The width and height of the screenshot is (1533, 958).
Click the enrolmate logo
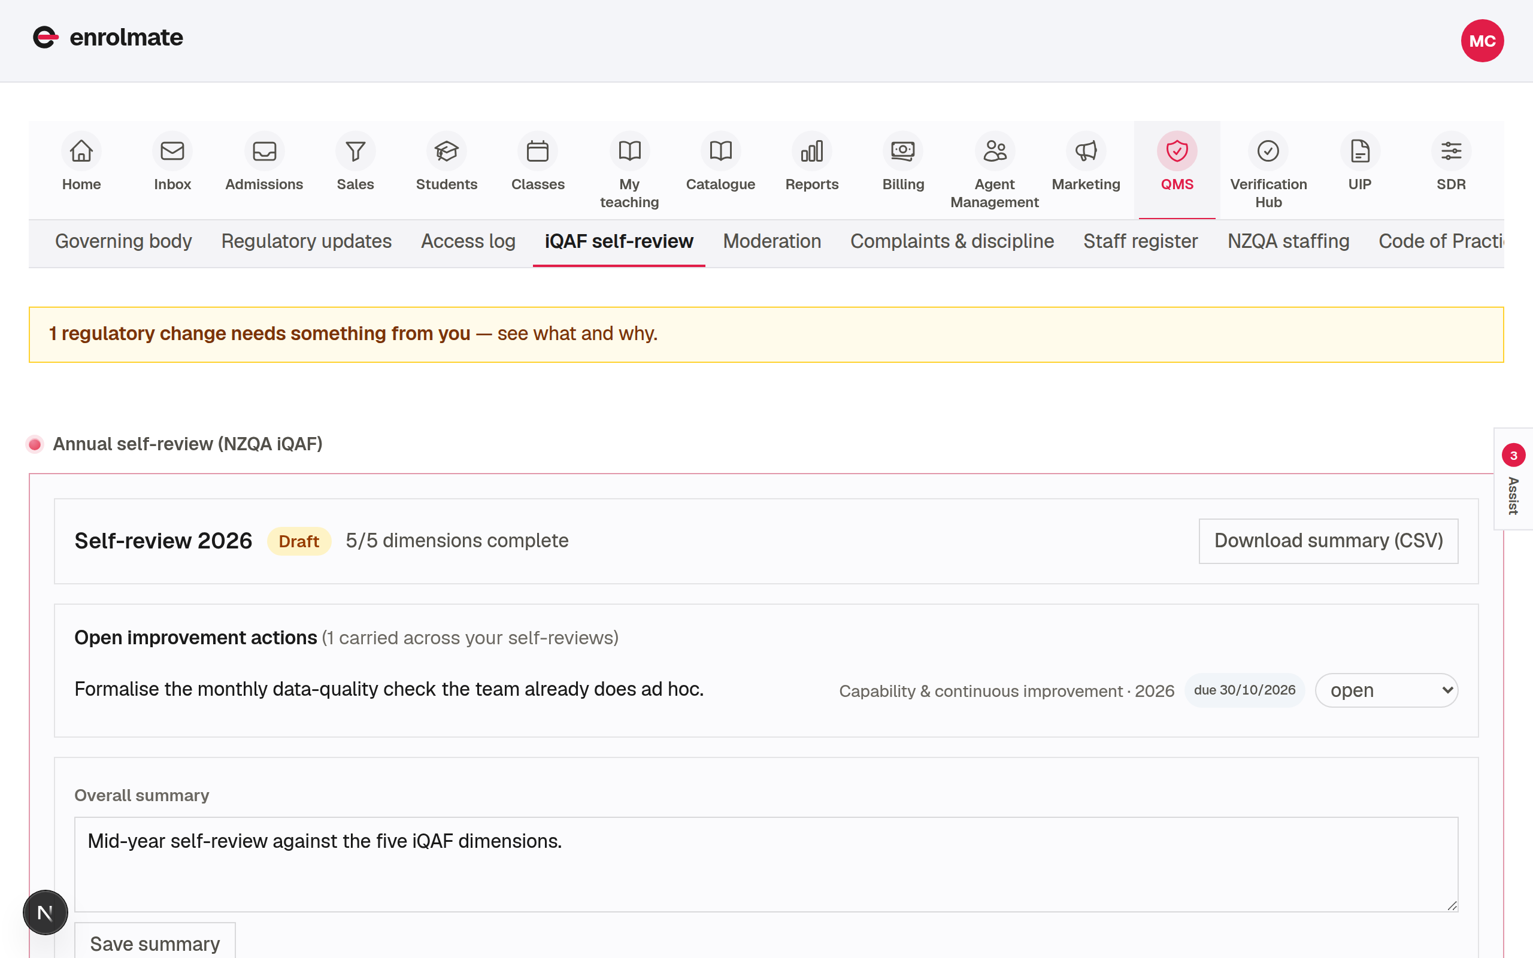[108, 37]
